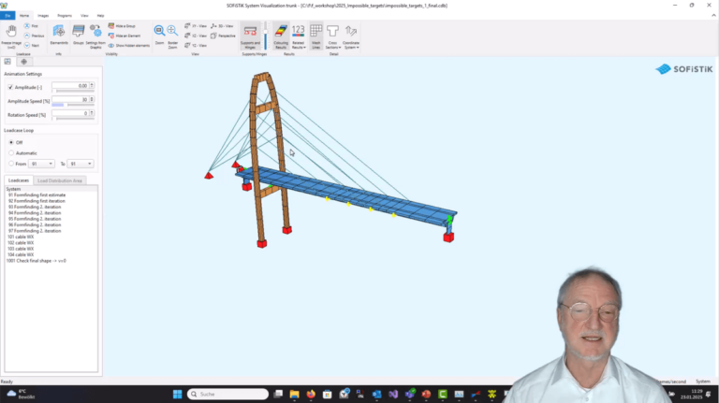
Task: Toggle Perspective view
Action: (x=223, y=36)
